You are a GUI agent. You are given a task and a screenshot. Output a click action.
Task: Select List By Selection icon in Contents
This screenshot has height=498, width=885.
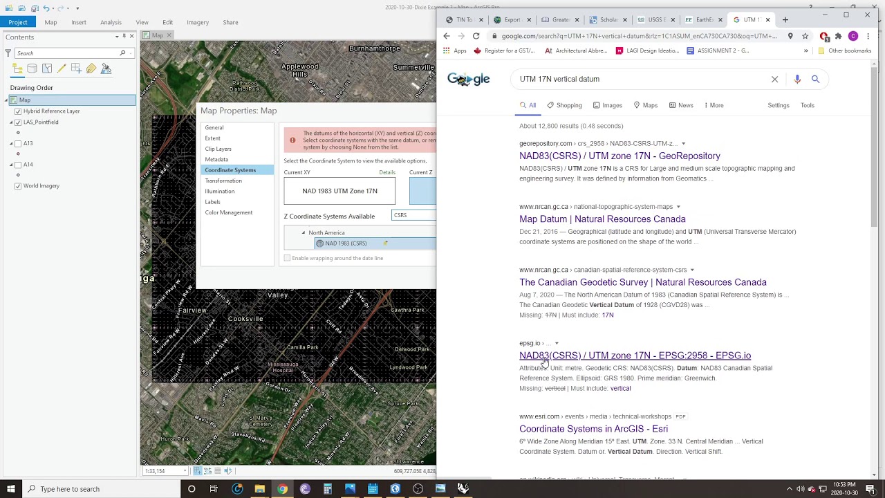(47, 68)
